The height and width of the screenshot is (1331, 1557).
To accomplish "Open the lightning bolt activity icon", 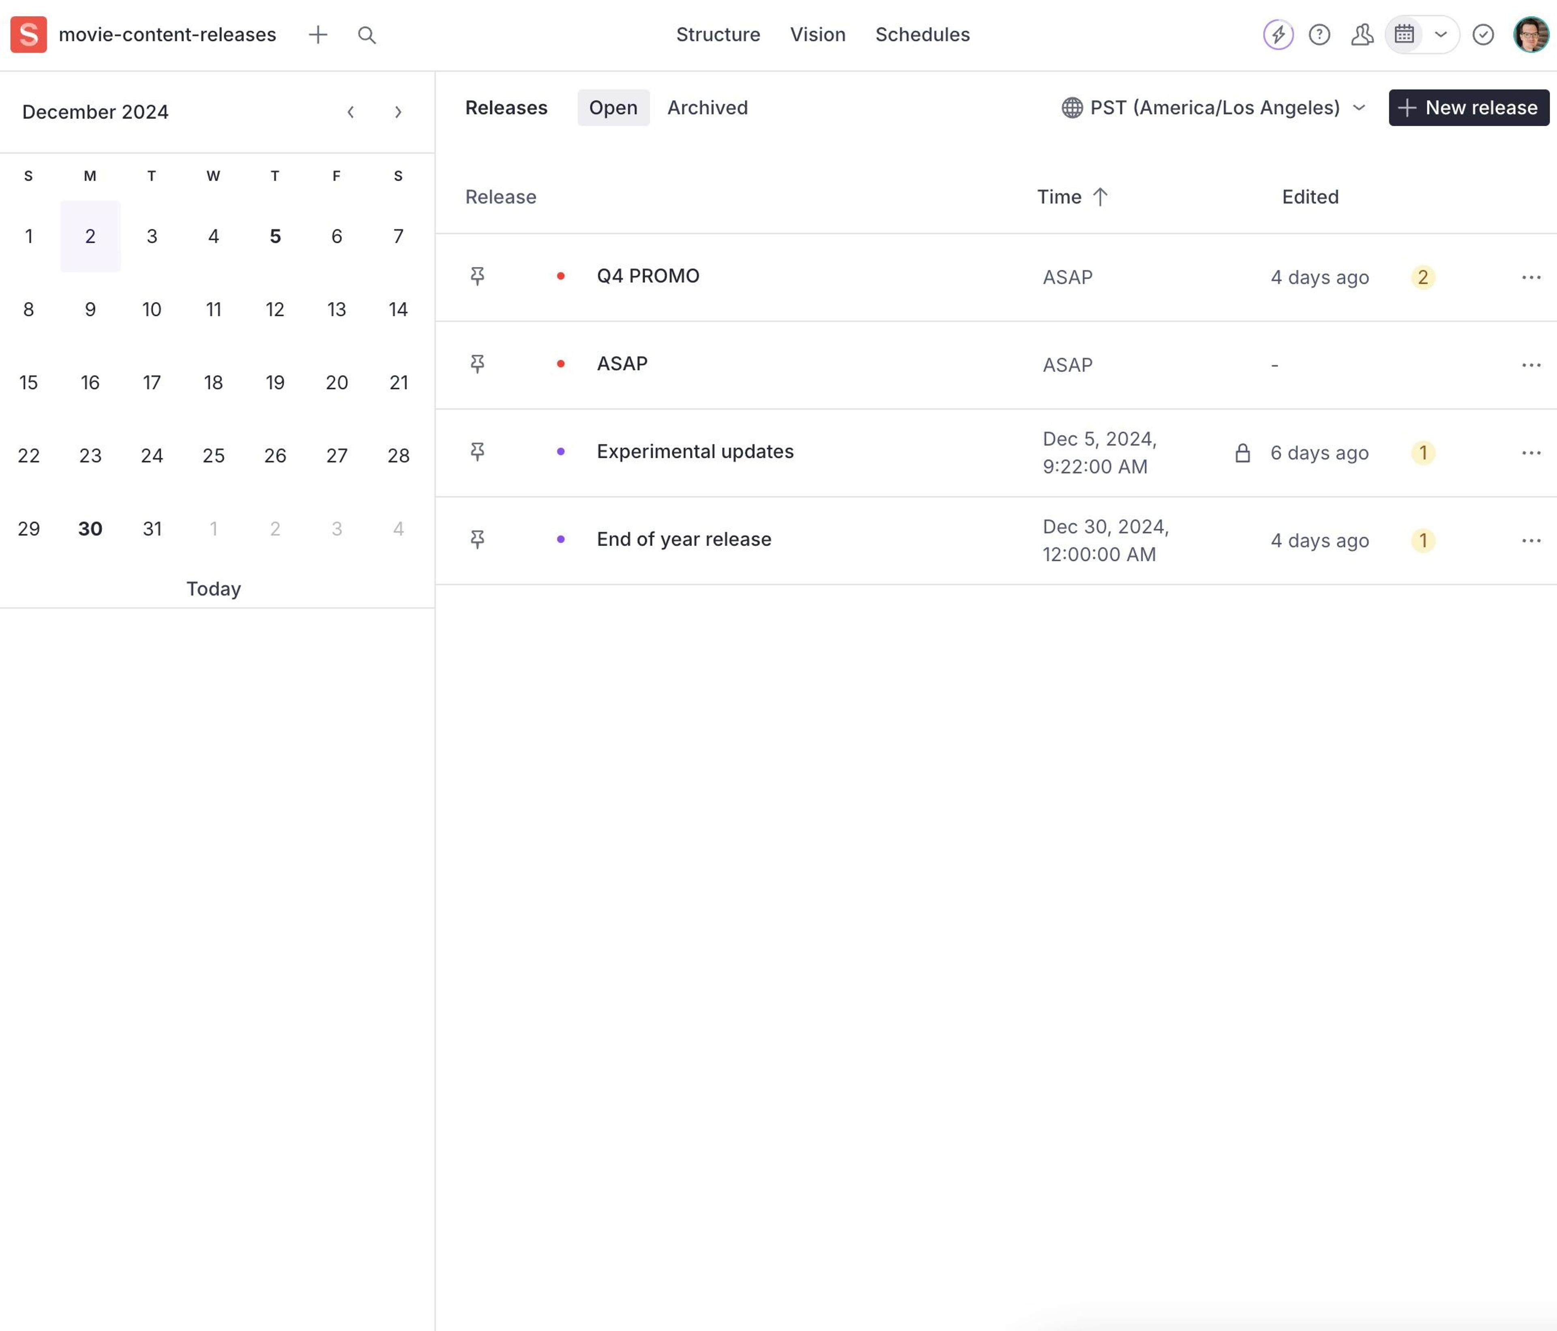I will click(x=1278, y=34).
